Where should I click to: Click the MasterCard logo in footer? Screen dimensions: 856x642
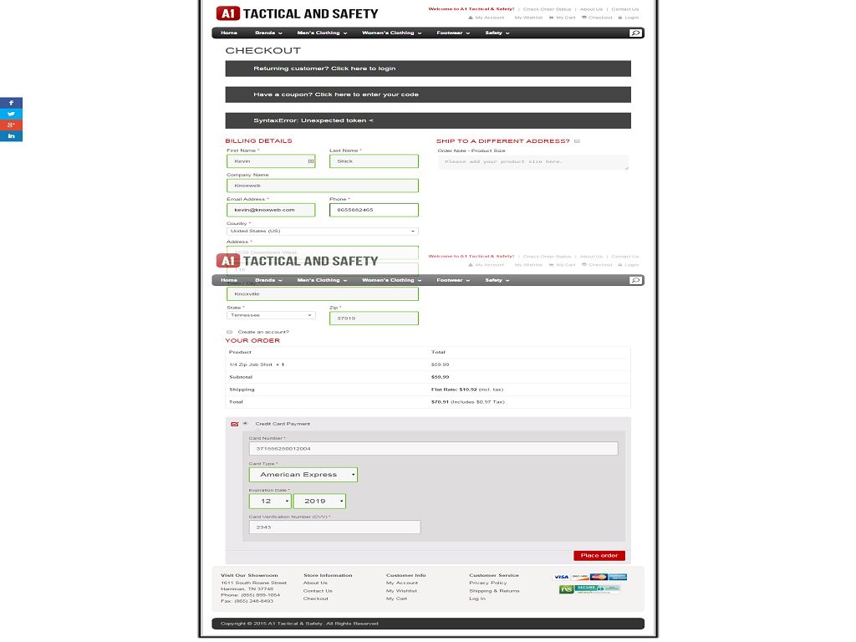(x=599, y=577)
